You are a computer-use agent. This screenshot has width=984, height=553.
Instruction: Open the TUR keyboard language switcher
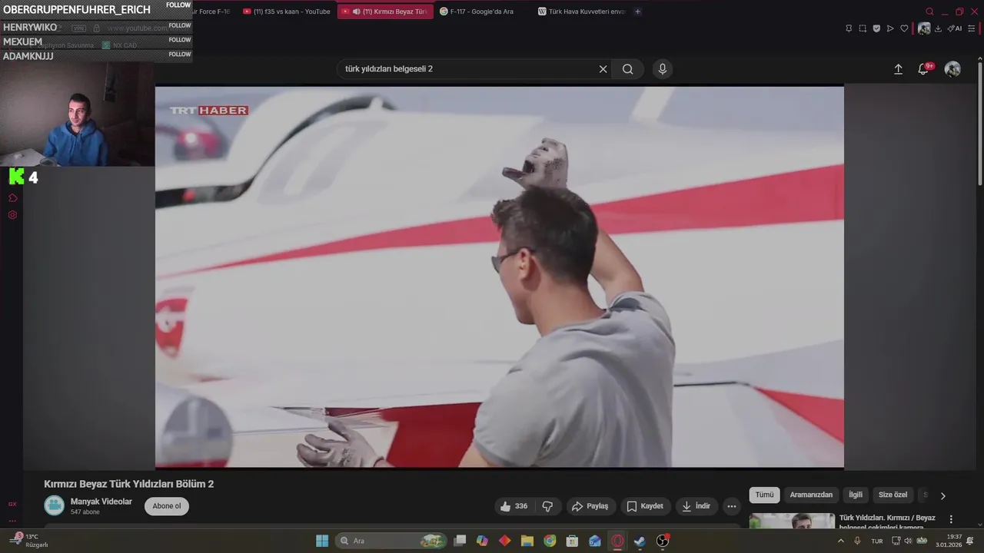pyautogui.click(x=877, y=541)
